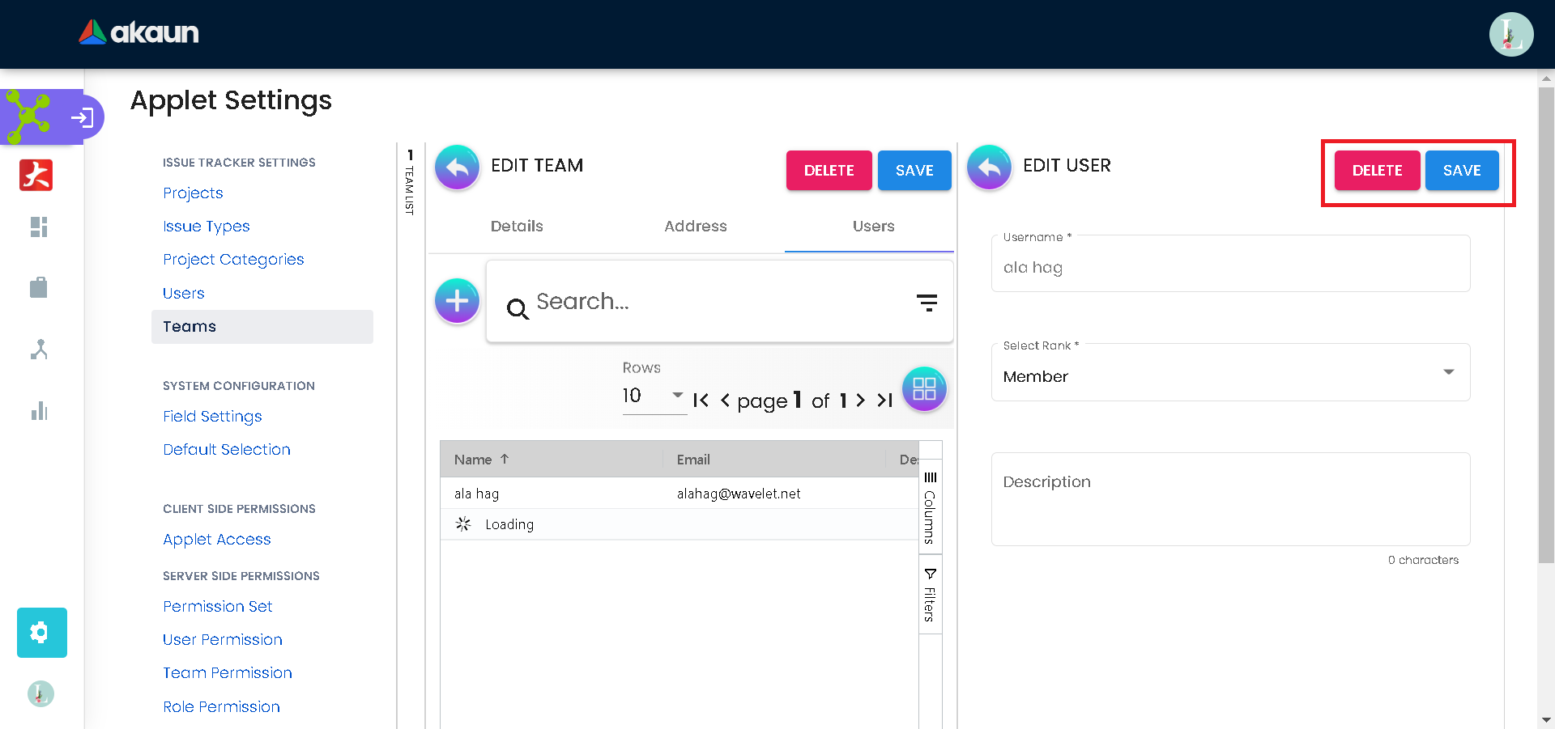Go back from Edit User panel
Screen dimensions: 1555x729
coord(990,167)
